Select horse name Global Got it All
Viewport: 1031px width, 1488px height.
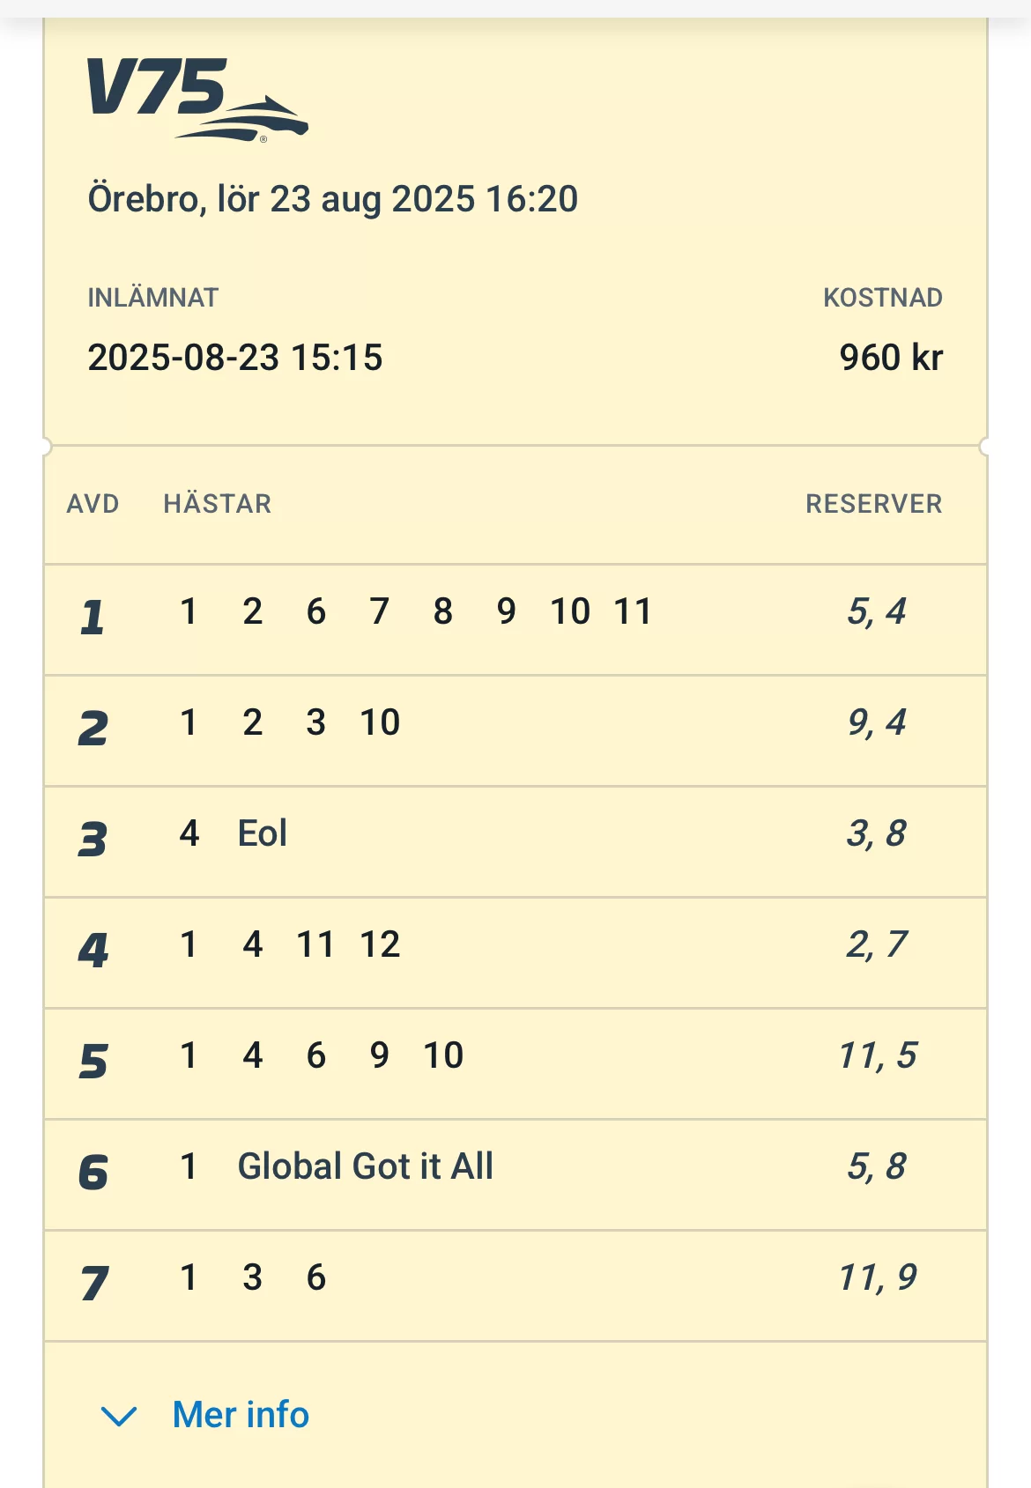pyautogui.click(x=365, y=1166)
